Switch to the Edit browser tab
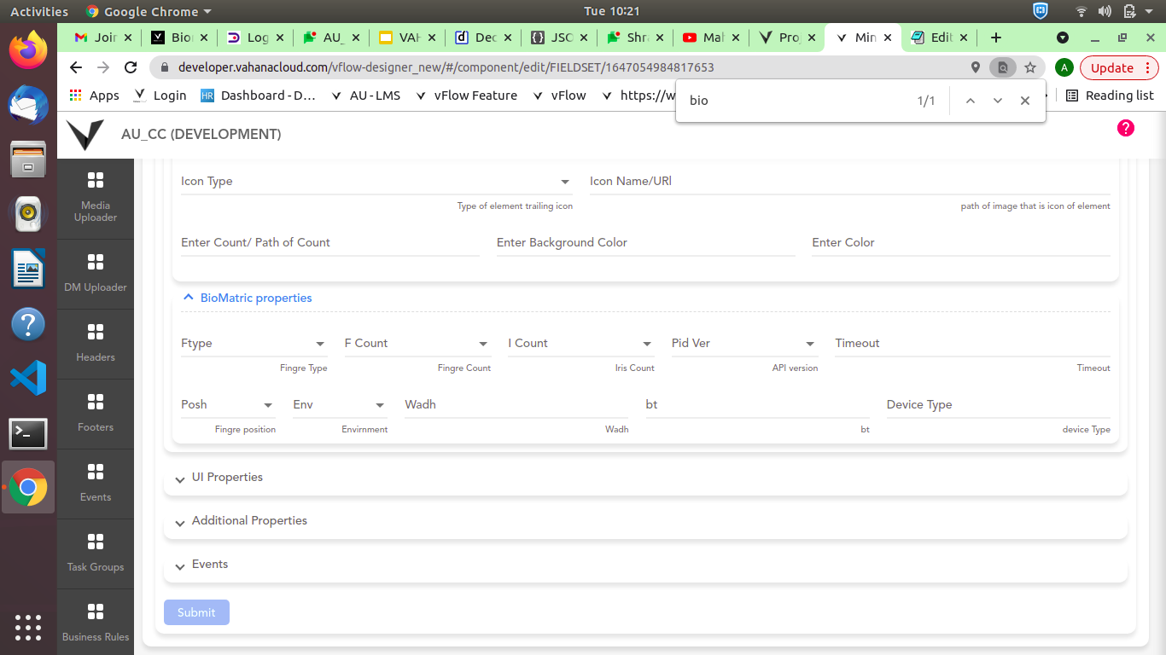Screen dimensions: 1166x655 939,38
